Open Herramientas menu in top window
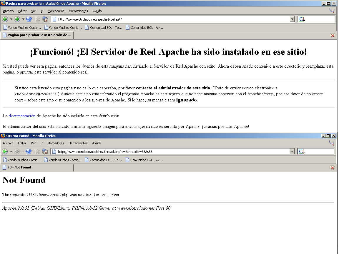 tap(78, 11)
